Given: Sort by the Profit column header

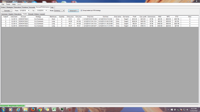Looking at the screenshot, I should (134, 17).
